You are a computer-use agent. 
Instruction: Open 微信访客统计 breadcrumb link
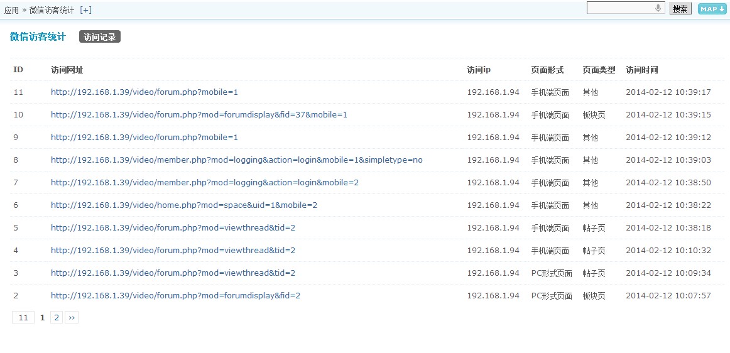tap(52, 10)
